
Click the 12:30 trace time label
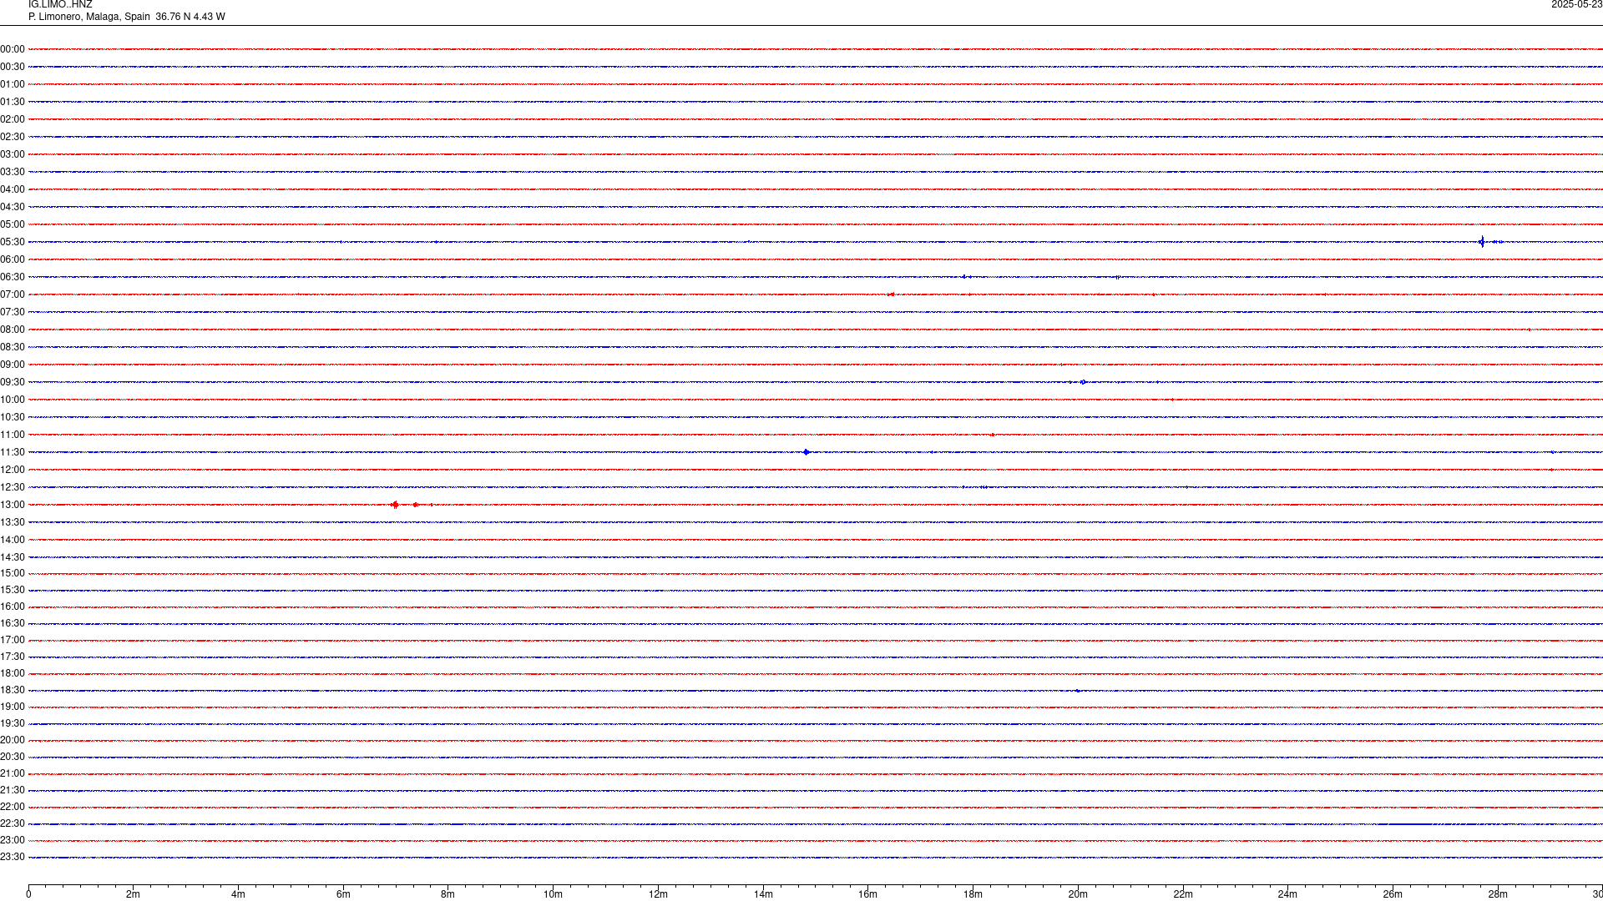coord(13,487)
